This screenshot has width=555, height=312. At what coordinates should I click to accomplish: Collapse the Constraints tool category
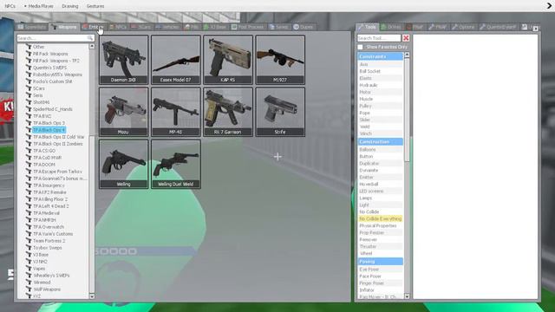[380, 56]
